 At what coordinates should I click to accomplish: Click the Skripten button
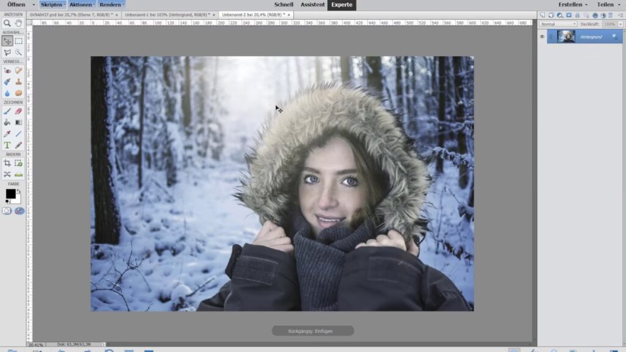tap(51, 4)
